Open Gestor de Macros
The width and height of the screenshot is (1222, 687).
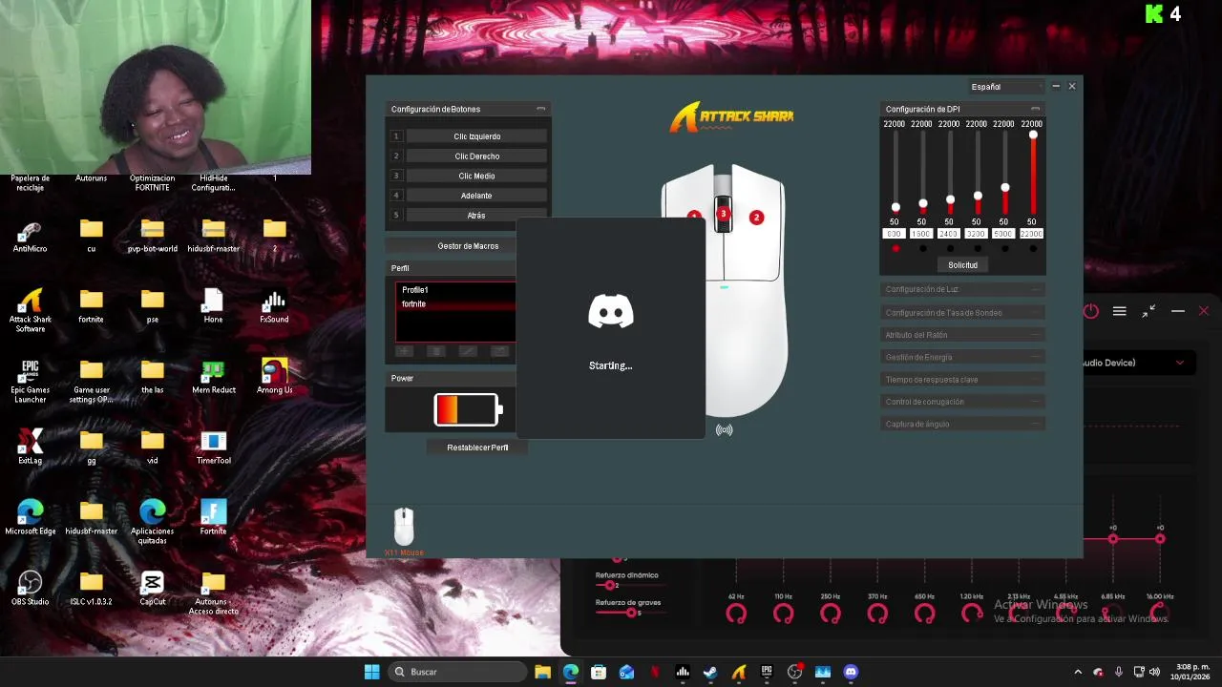(x=468, y=246)
